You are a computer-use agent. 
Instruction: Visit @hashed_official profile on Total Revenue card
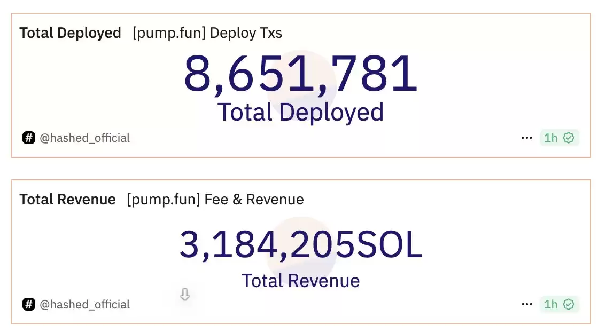click(84, 305)
